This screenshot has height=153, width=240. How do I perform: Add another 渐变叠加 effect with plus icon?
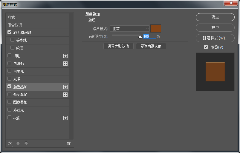[65, 95]
